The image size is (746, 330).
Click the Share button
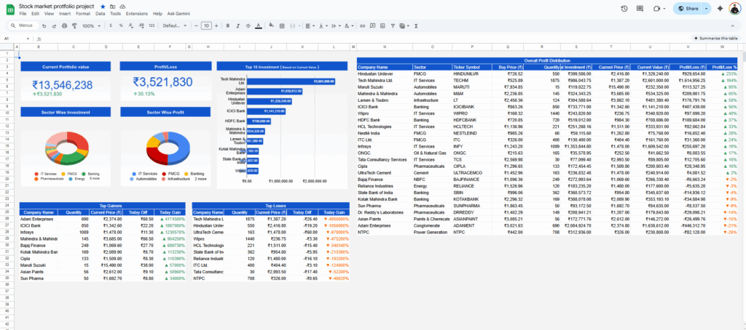(x=687, y=9)
